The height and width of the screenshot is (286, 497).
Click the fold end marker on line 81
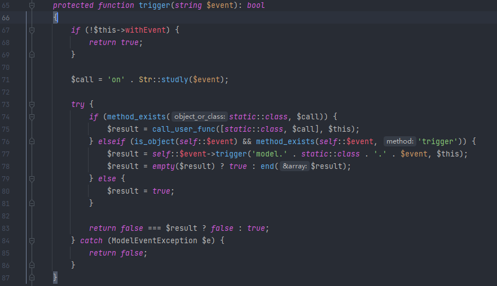pyautogui.click(x=32, y=204)
